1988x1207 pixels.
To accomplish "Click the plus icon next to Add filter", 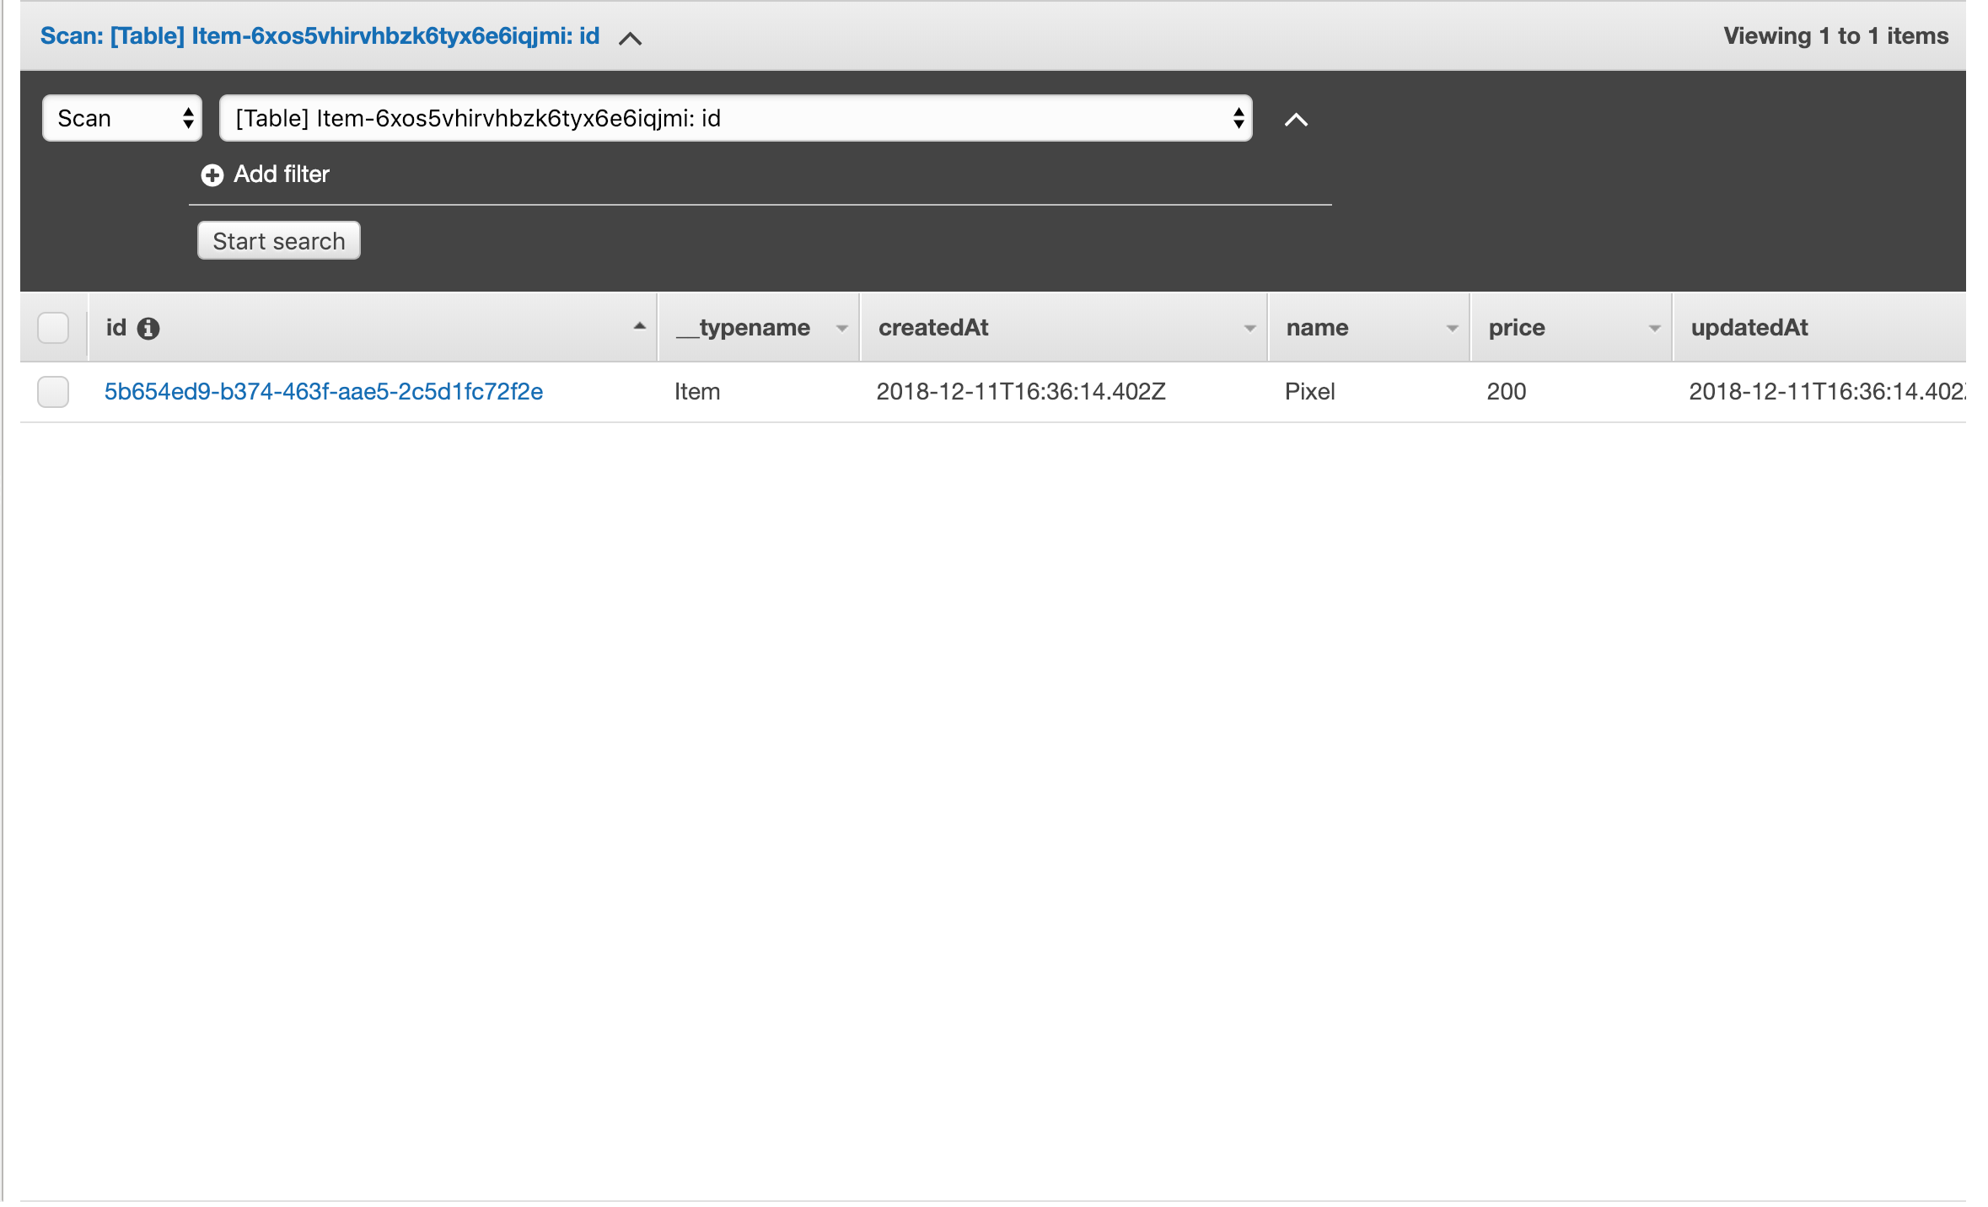I will (212, 175).
